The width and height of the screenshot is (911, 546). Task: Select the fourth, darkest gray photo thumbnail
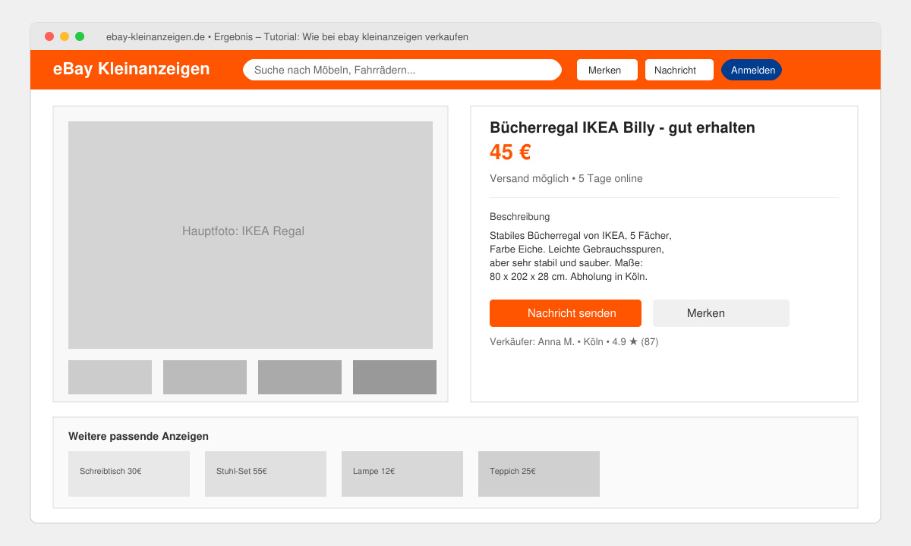pos(395,377)
